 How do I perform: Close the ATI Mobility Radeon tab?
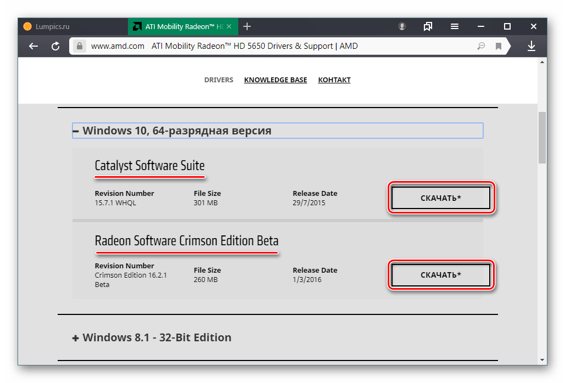coord(229,26)
